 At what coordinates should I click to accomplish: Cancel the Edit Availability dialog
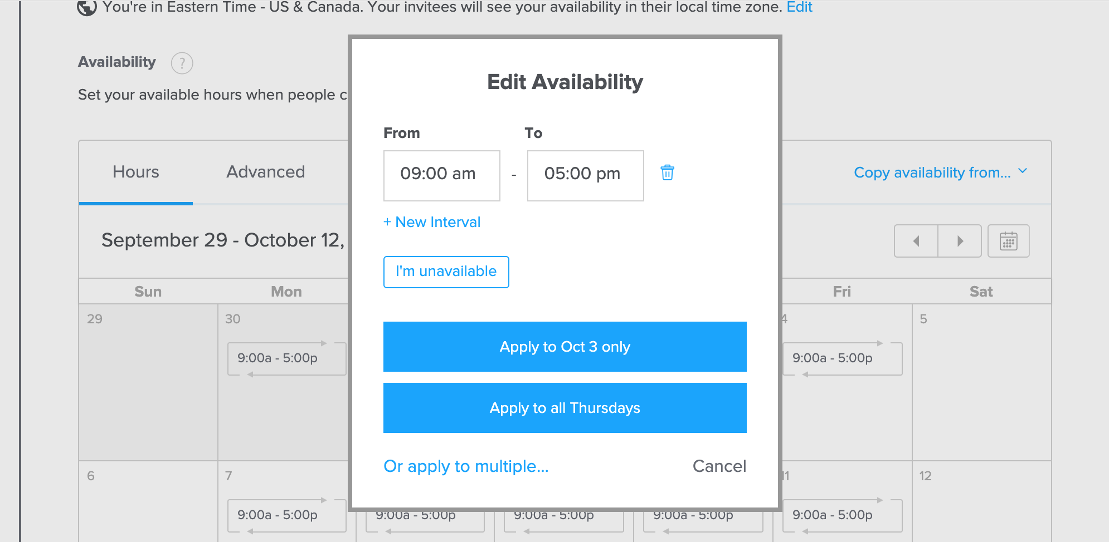click(719, 466)
